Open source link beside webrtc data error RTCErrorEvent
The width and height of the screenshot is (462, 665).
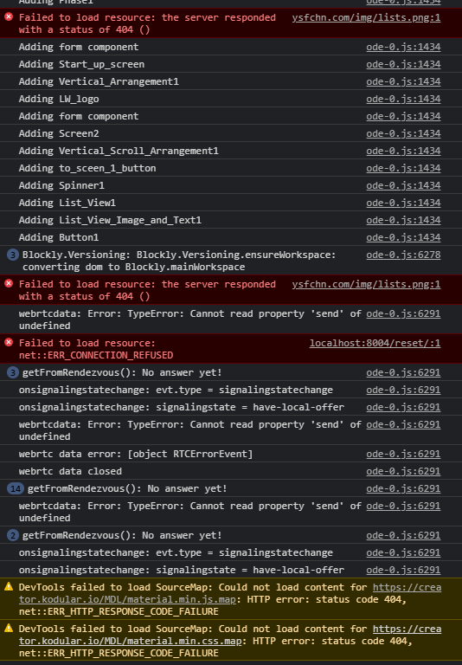[403, 455]
